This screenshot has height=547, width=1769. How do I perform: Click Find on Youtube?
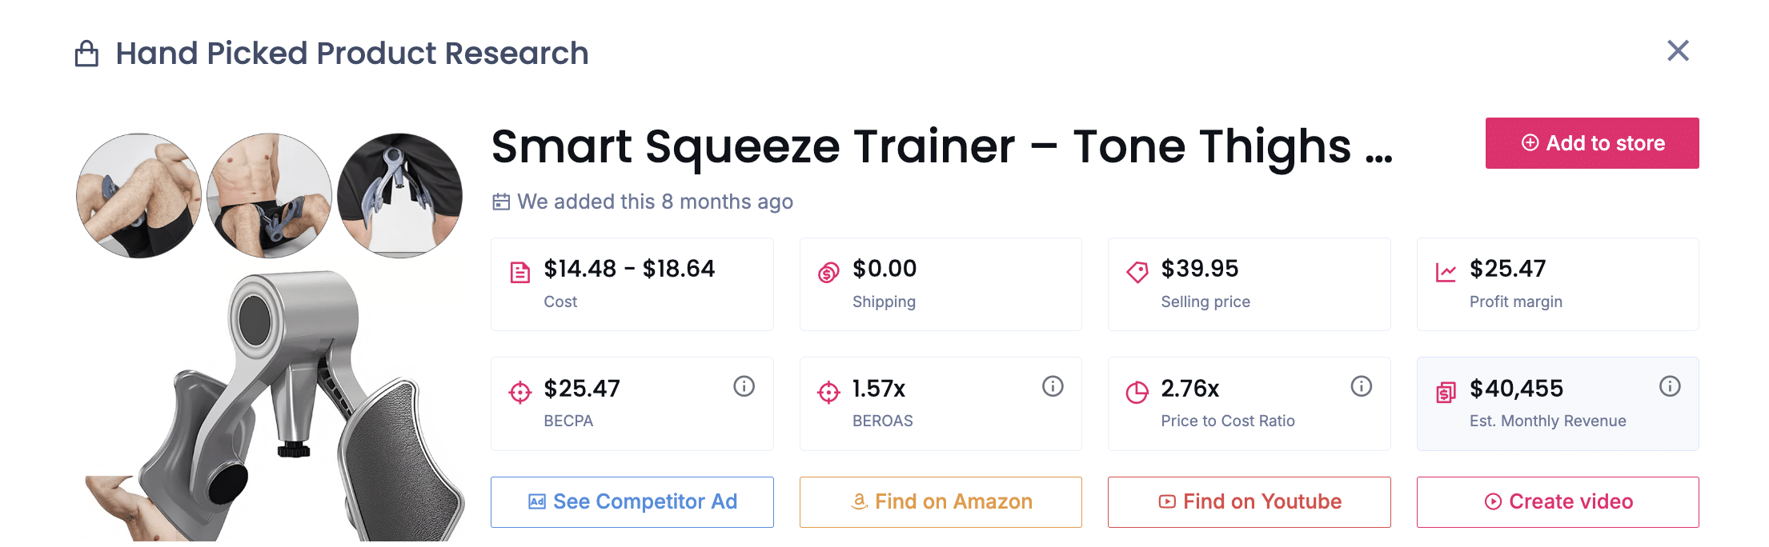(x=1249, y=501)
